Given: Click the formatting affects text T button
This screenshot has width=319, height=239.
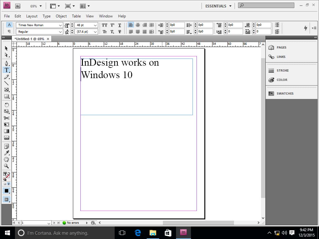Looking at the screenshot, I should click(8, 184).
